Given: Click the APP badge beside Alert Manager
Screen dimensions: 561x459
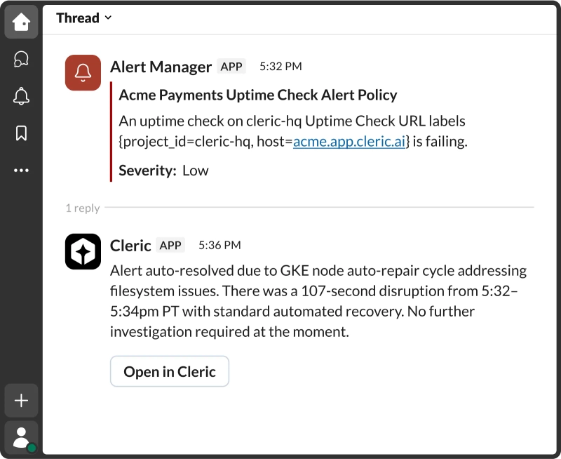Looking at the screenshot, I should tap(231, 67).
